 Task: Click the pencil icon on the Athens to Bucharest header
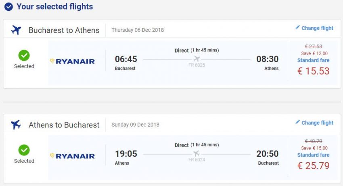(x=298, y=122)
